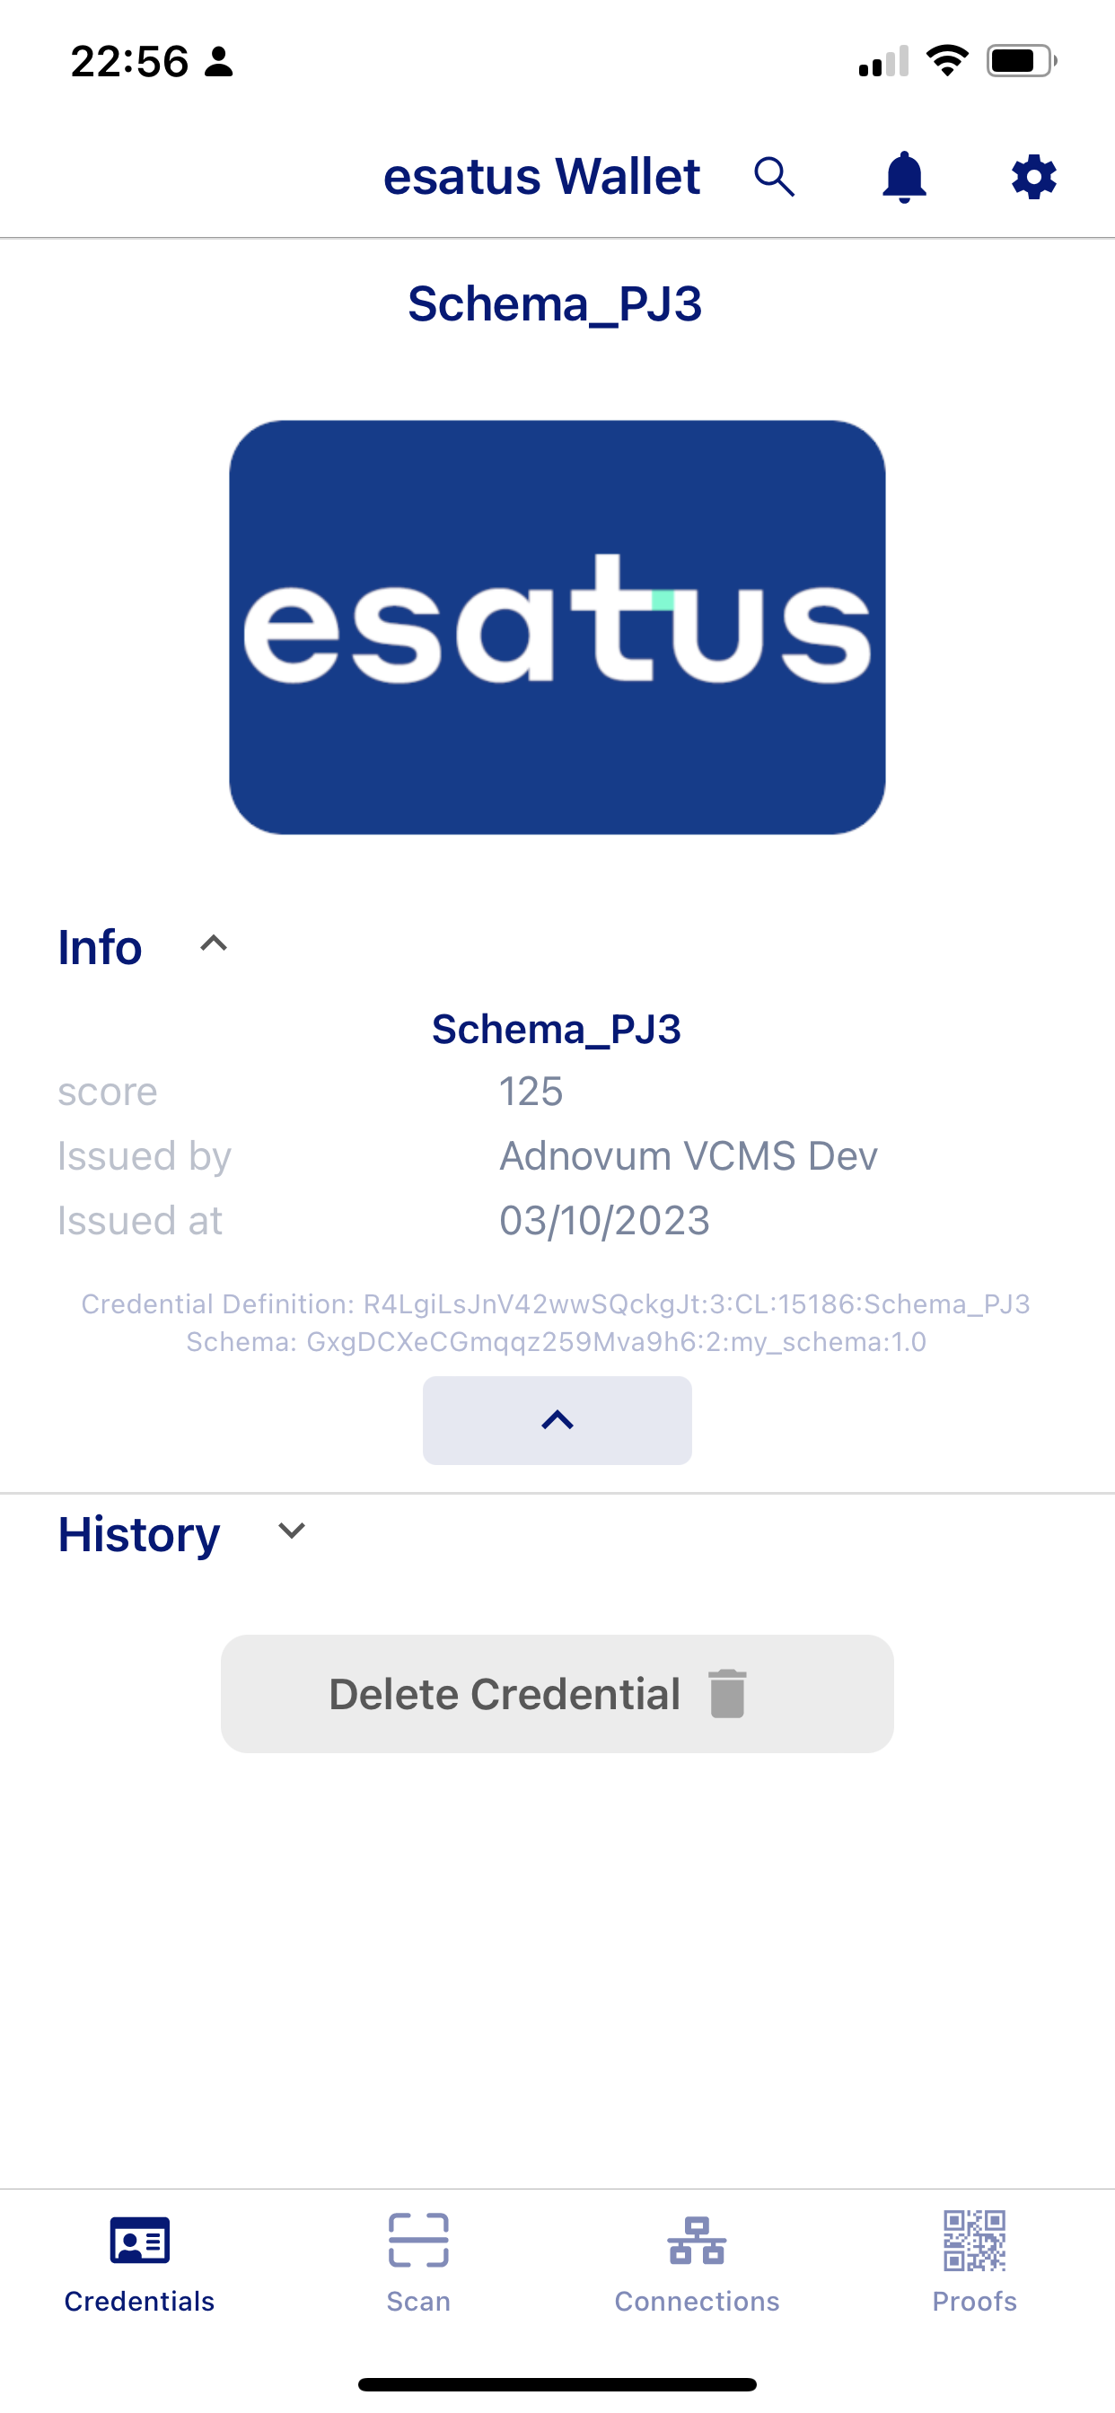Switch to the Proofs tab
This screenshot has width=1115, height=2413.
coord(975,2303)
